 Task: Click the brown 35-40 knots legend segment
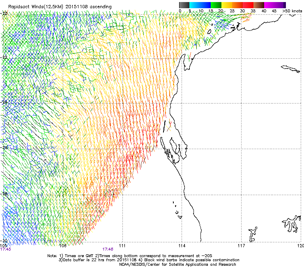point(259,5)
